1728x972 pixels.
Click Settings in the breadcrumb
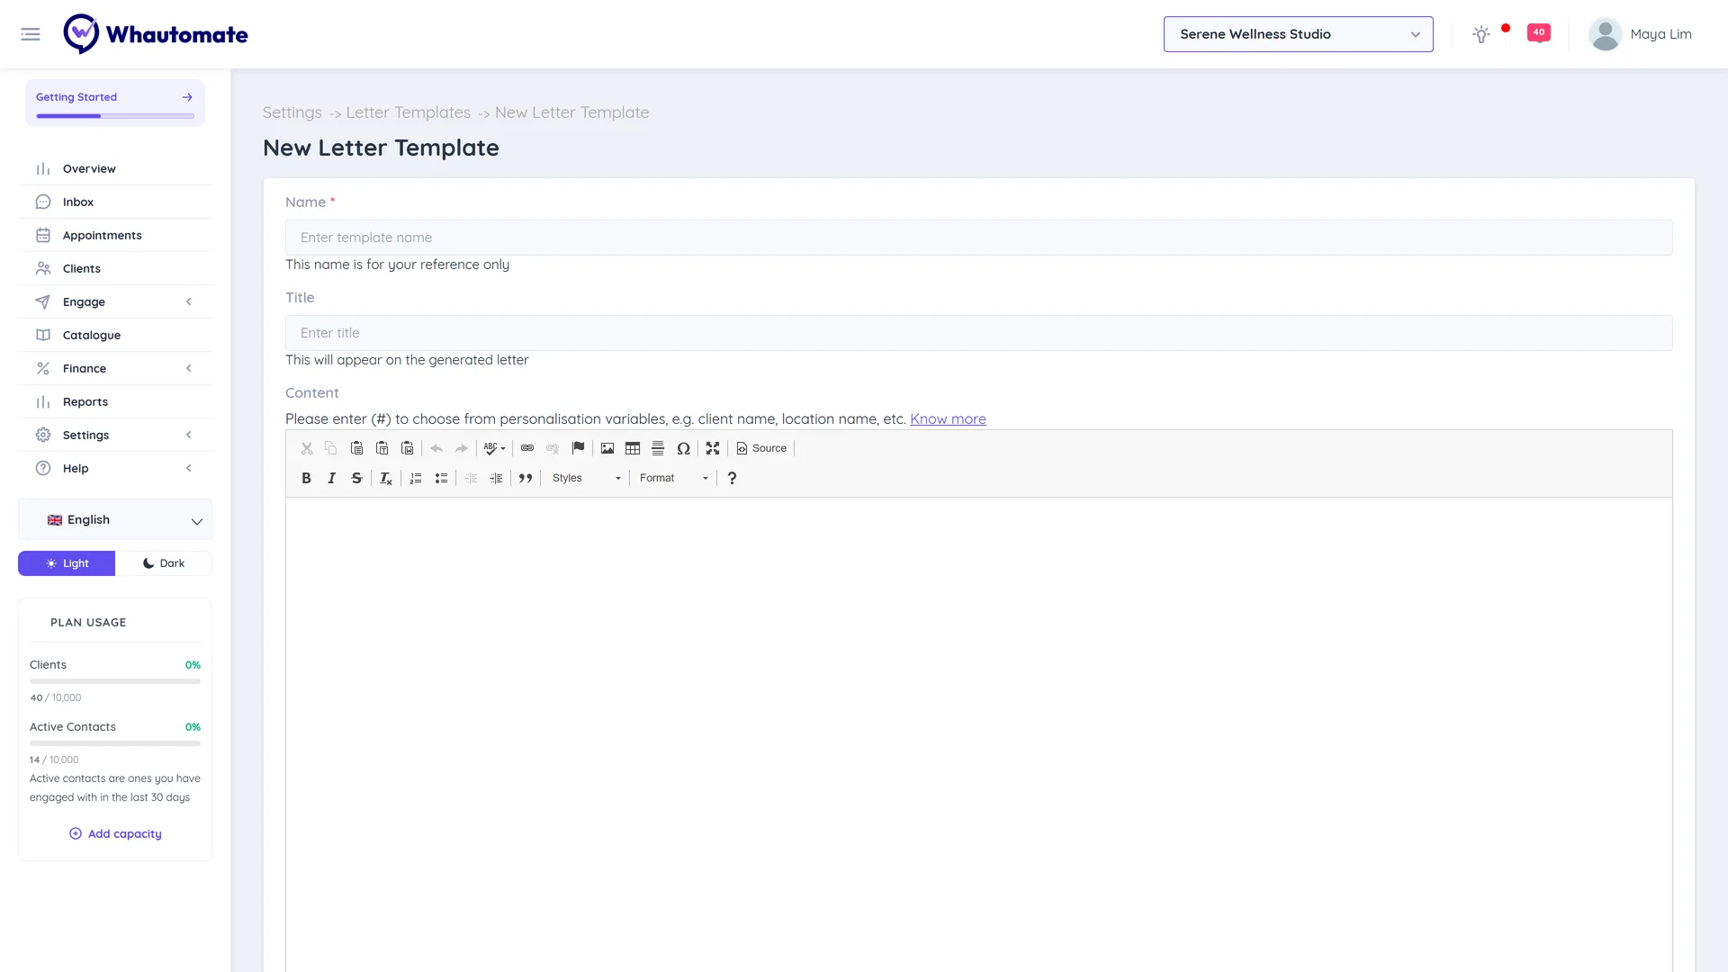coord(292,112)
